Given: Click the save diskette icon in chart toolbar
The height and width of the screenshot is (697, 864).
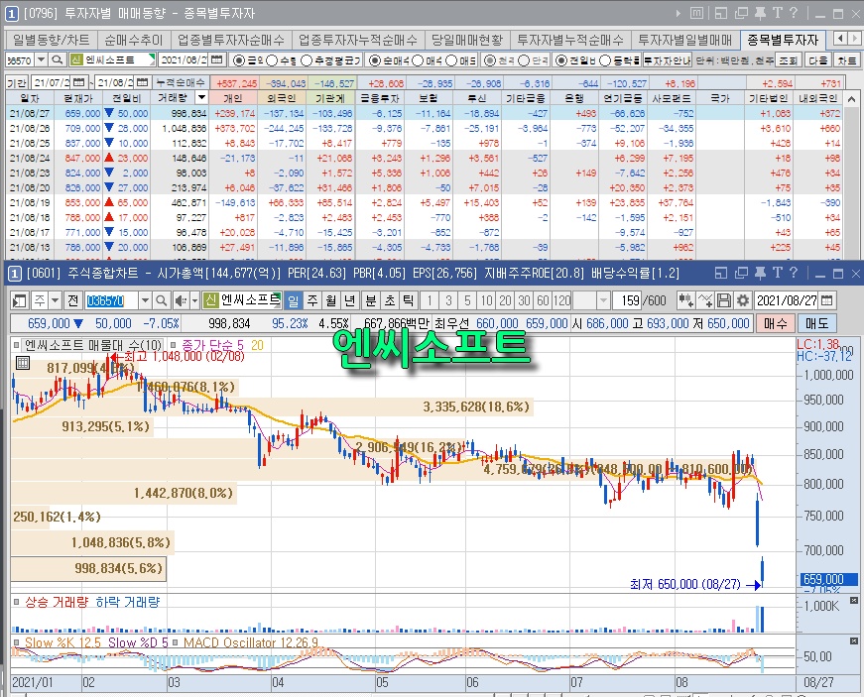Looking at the screenshot, I should [724, 300].
